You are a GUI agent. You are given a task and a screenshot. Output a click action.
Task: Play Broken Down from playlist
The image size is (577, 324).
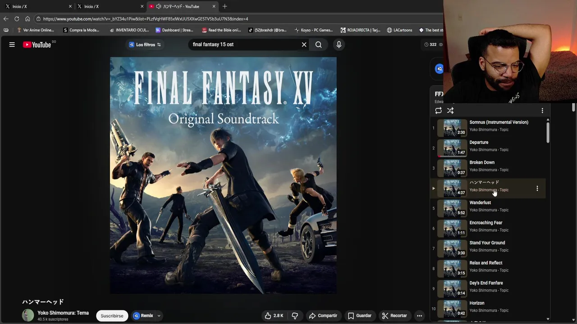(x=482, y=162)
